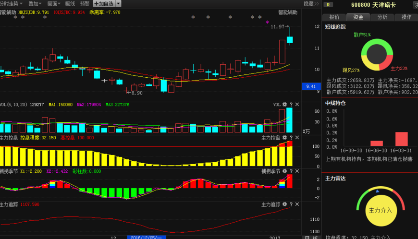
Task: Show help for 捕捞季节 indicator
Action: (291, 171)
